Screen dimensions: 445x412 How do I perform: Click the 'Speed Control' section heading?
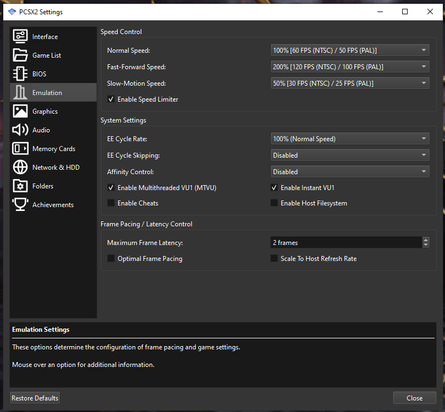[121, 32]
